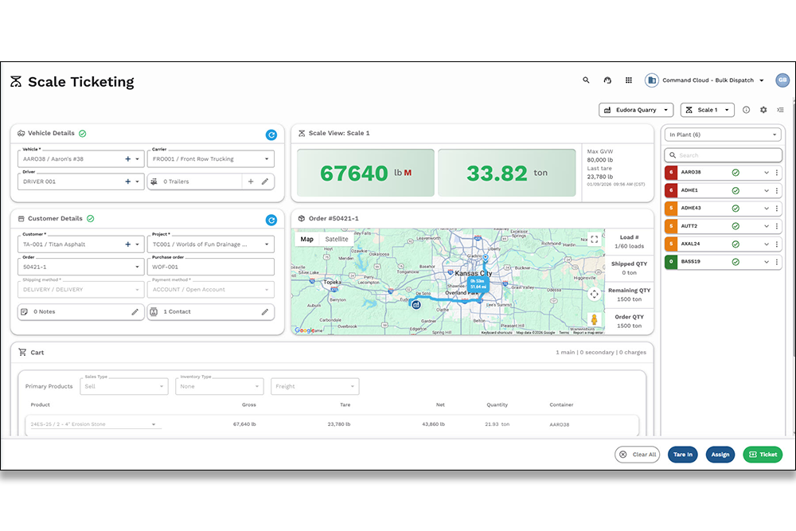
Task: Create a ticket with the green Ticket button
Action: pyautogui.click(x=763, y=454)
